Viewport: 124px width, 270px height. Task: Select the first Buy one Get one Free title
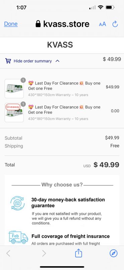click(64, 86)
